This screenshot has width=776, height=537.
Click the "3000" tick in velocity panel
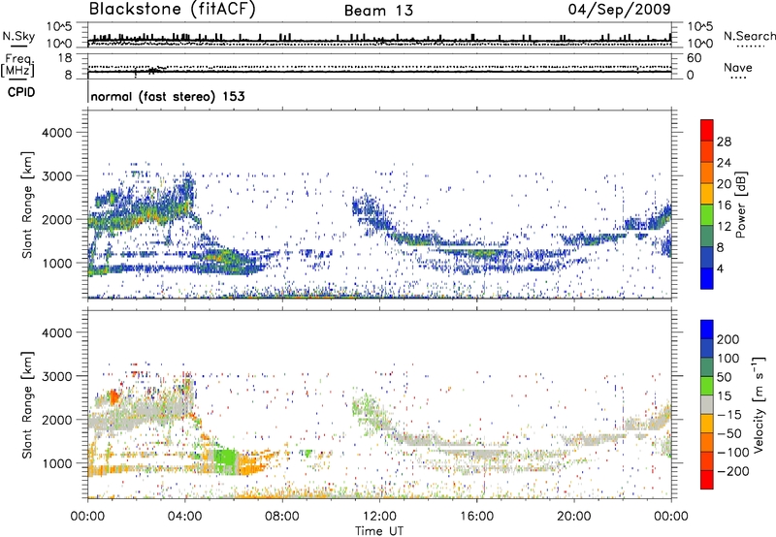56,376
